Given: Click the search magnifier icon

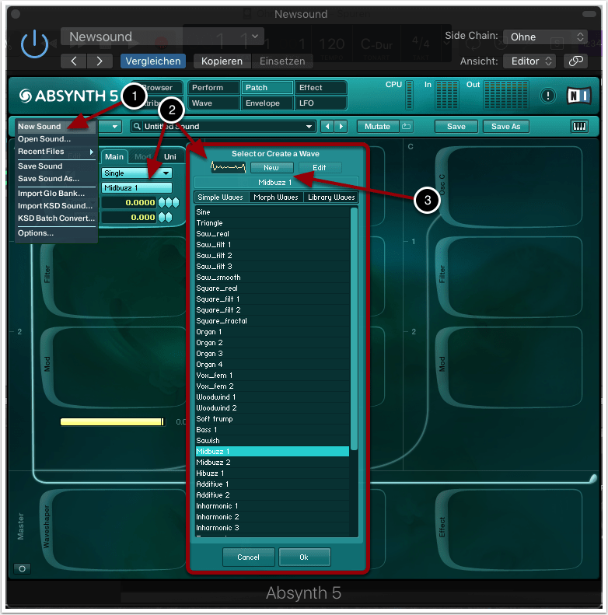Looking at the screenshot, I should pos(137,126).
